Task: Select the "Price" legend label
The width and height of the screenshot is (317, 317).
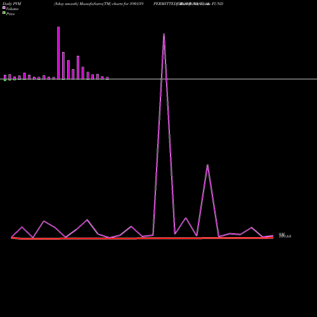Action: point(10,14)
